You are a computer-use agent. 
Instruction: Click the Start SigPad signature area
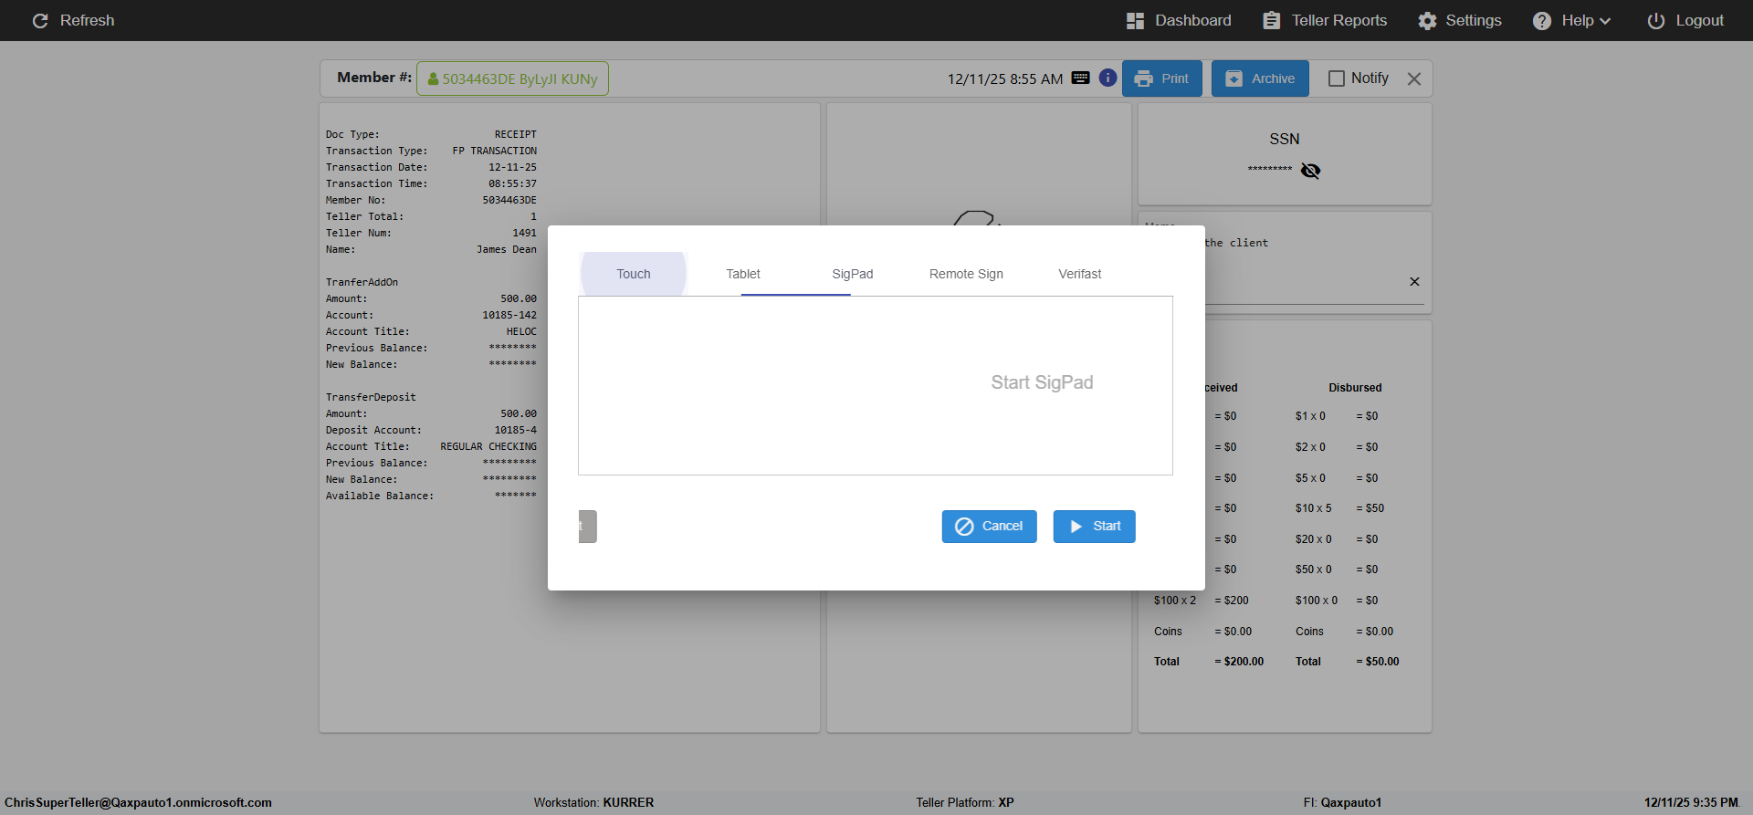[876, 385]
